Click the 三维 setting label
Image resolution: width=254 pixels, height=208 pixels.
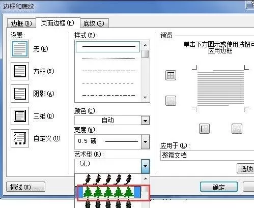[x=44, y=116]
